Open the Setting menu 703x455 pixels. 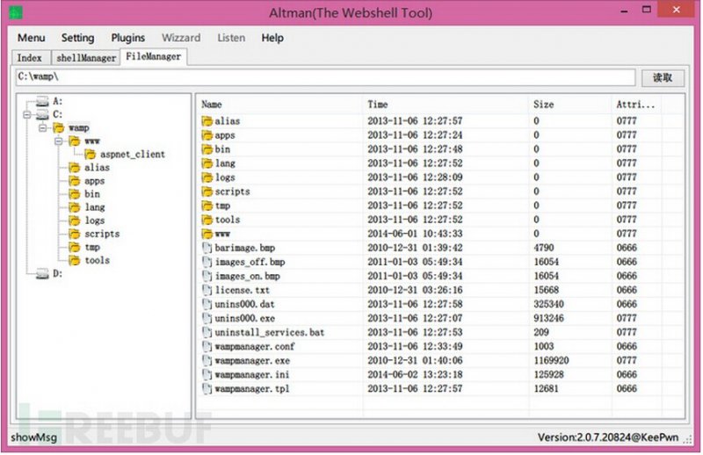(77, 38)
